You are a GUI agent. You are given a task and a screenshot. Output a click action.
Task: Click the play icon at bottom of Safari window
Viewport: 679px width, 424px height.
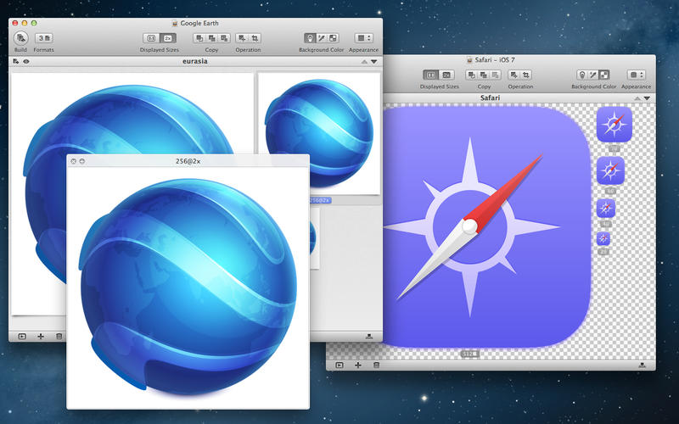pos(339,365)
